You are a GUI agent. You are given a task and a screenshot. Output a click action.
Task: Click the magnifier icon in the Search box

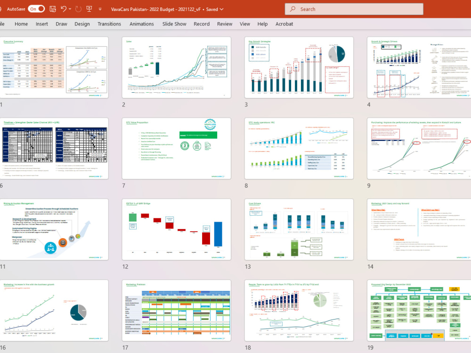[x=292, y=9]
